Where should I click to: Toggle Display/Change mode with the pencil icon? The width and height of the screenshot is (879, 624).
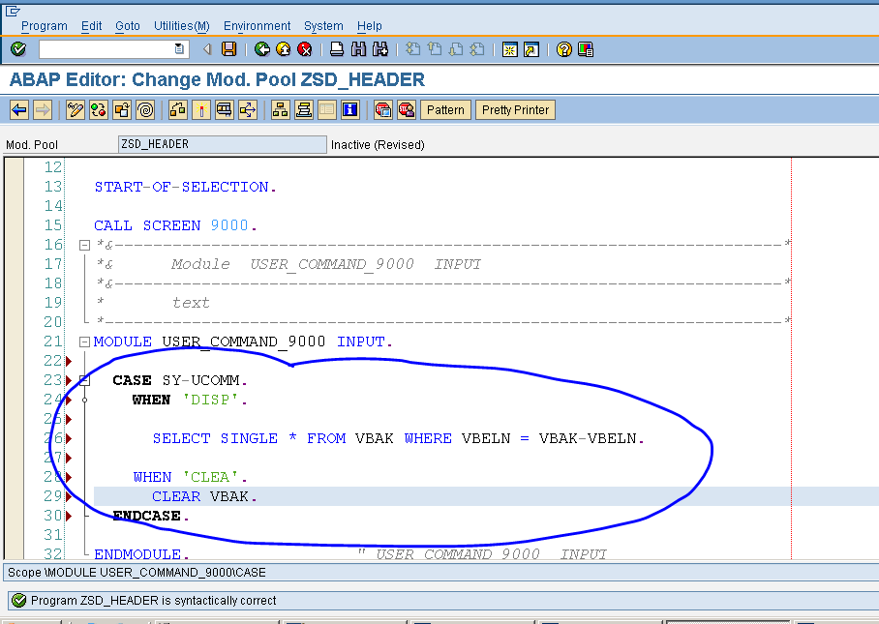[x=75, y=109]
